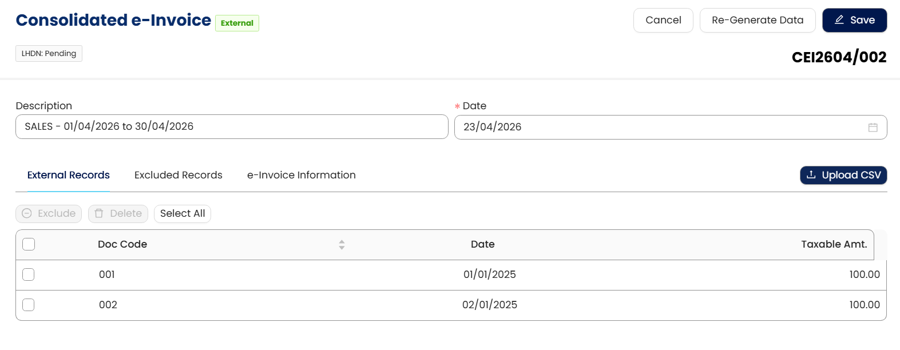Click the Doc Code sort arrows
Screen dimensions: 900x350
342,245
